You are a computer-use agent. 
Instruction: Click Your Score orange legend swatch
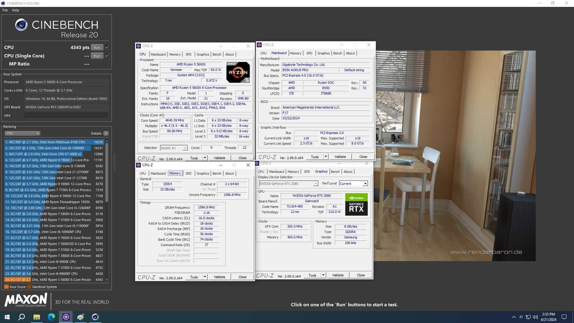[6, 287]
